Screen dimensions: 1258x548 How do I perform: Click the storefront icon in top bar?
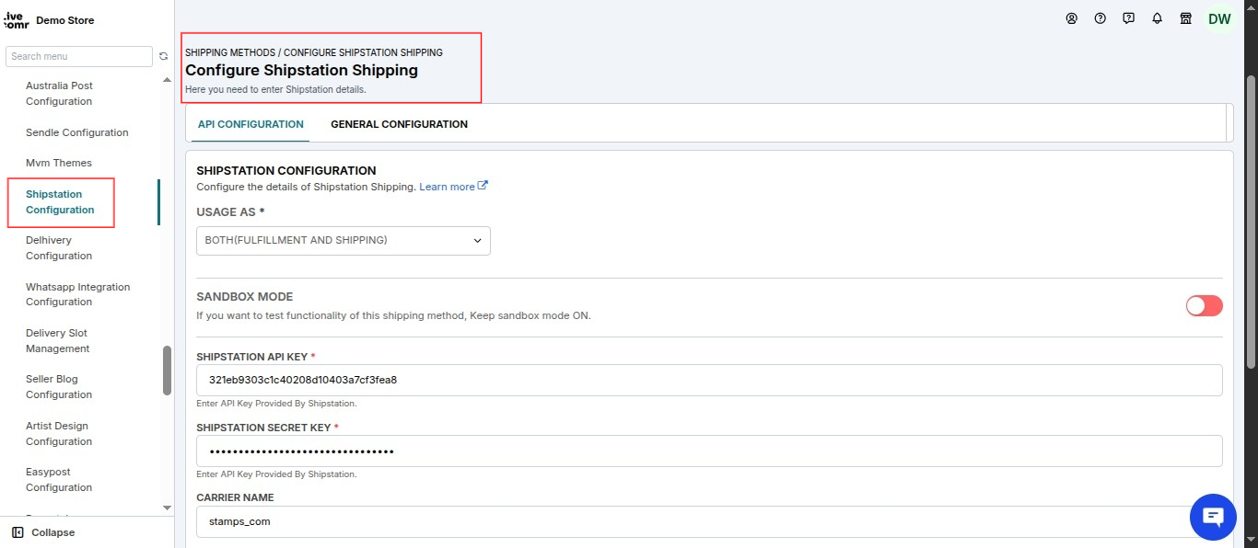pos(1185,18)
